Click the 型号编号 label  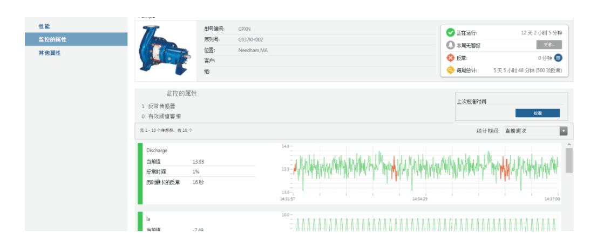pos(214,29)
